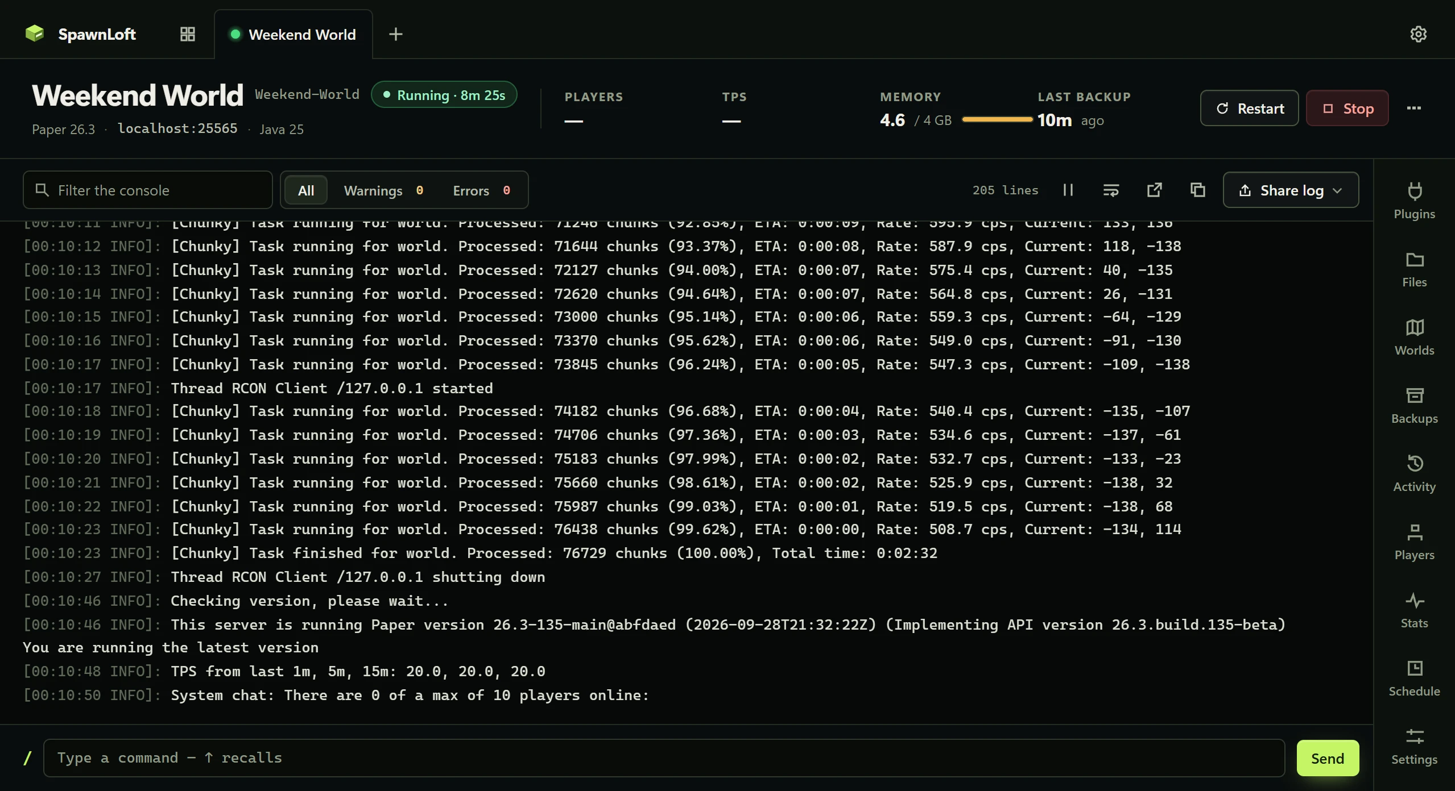Viewport: 1455px width, 791px height.
Task: Click the localhost:25565 address
Action: pos(177,128)
